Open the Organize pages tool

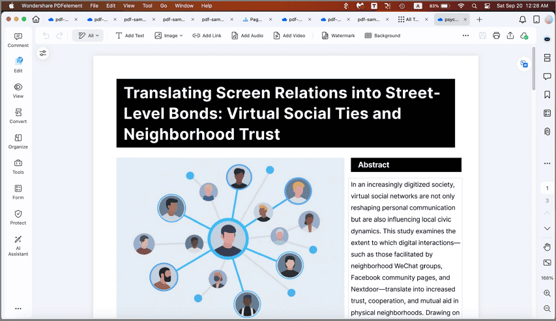18,141
